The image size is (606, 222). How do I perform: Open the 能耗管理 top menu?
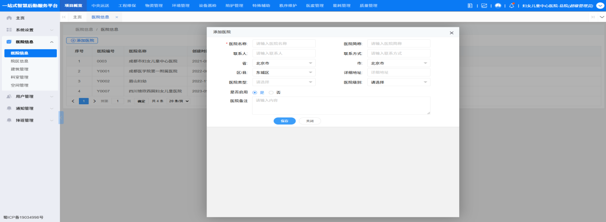click(342, 6)
